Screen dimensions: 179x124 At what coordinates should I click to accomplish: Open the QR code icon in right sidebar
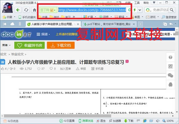point(171,66)
